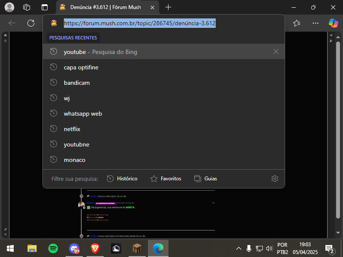Open the Minecraft icon on taskbar
This screenshot has height=257, width=343.
click(x=137, y=248)
